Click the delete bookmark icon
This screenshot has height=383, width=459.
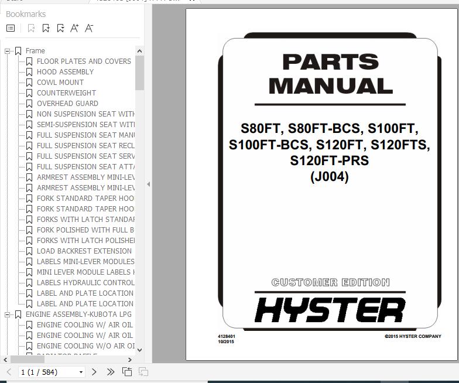tap(31, 28)
